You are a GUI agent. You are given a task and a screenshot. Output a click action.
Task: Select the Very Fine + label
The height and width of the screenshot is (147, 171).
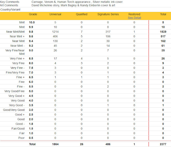tap(17, 59)
